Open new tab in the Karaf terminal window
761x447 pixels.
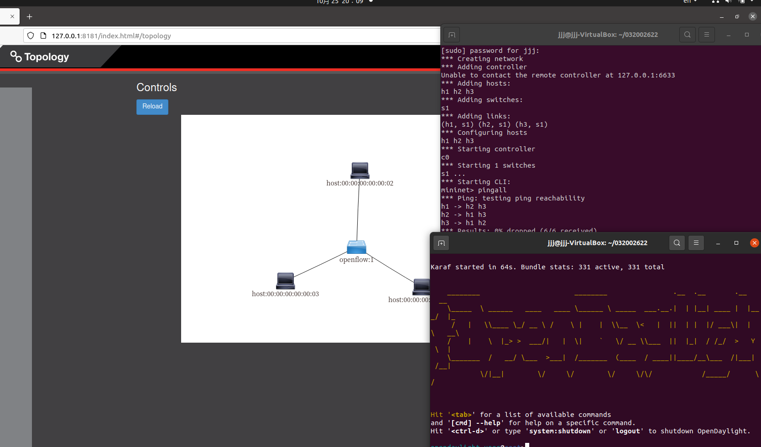441,243
